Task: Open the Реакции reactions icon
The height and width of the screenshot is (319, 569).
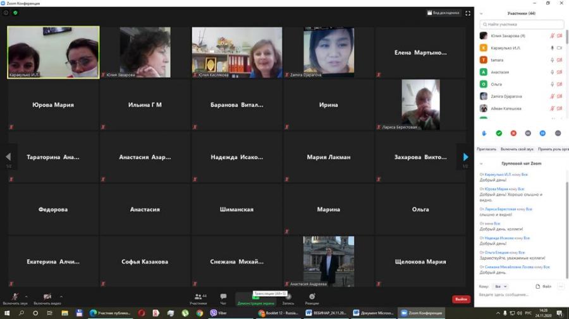Action: pos(312,298)
